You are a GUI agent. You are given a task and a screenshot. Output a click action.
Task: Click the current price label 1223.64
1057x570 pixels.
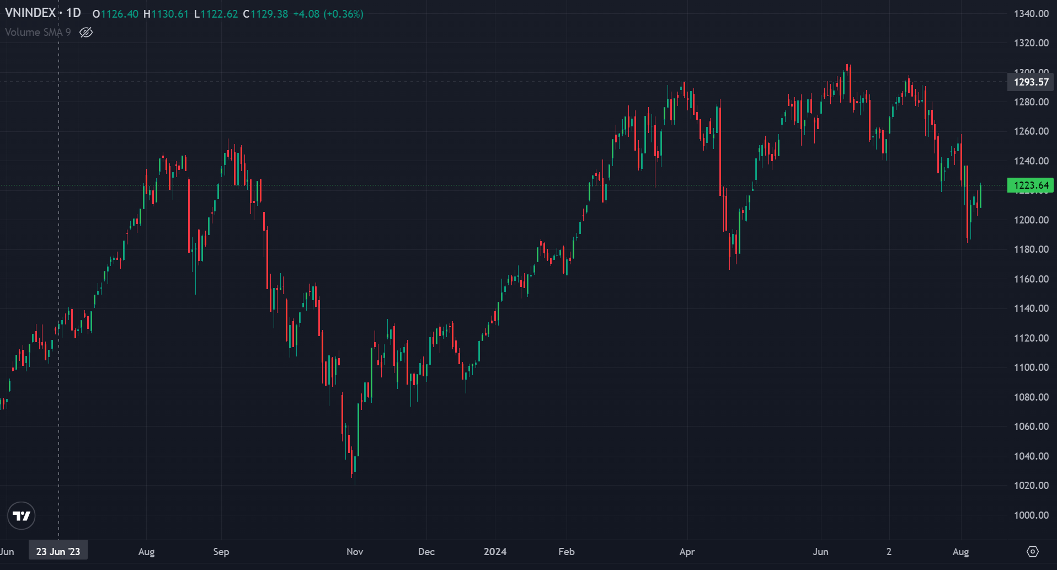coord(1031,185)
